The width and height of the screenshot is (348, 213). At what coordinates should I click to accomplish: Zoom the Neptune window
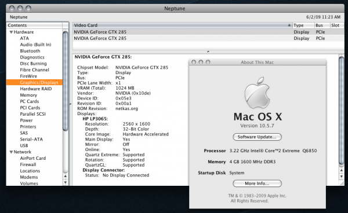[x=28, y=9]
